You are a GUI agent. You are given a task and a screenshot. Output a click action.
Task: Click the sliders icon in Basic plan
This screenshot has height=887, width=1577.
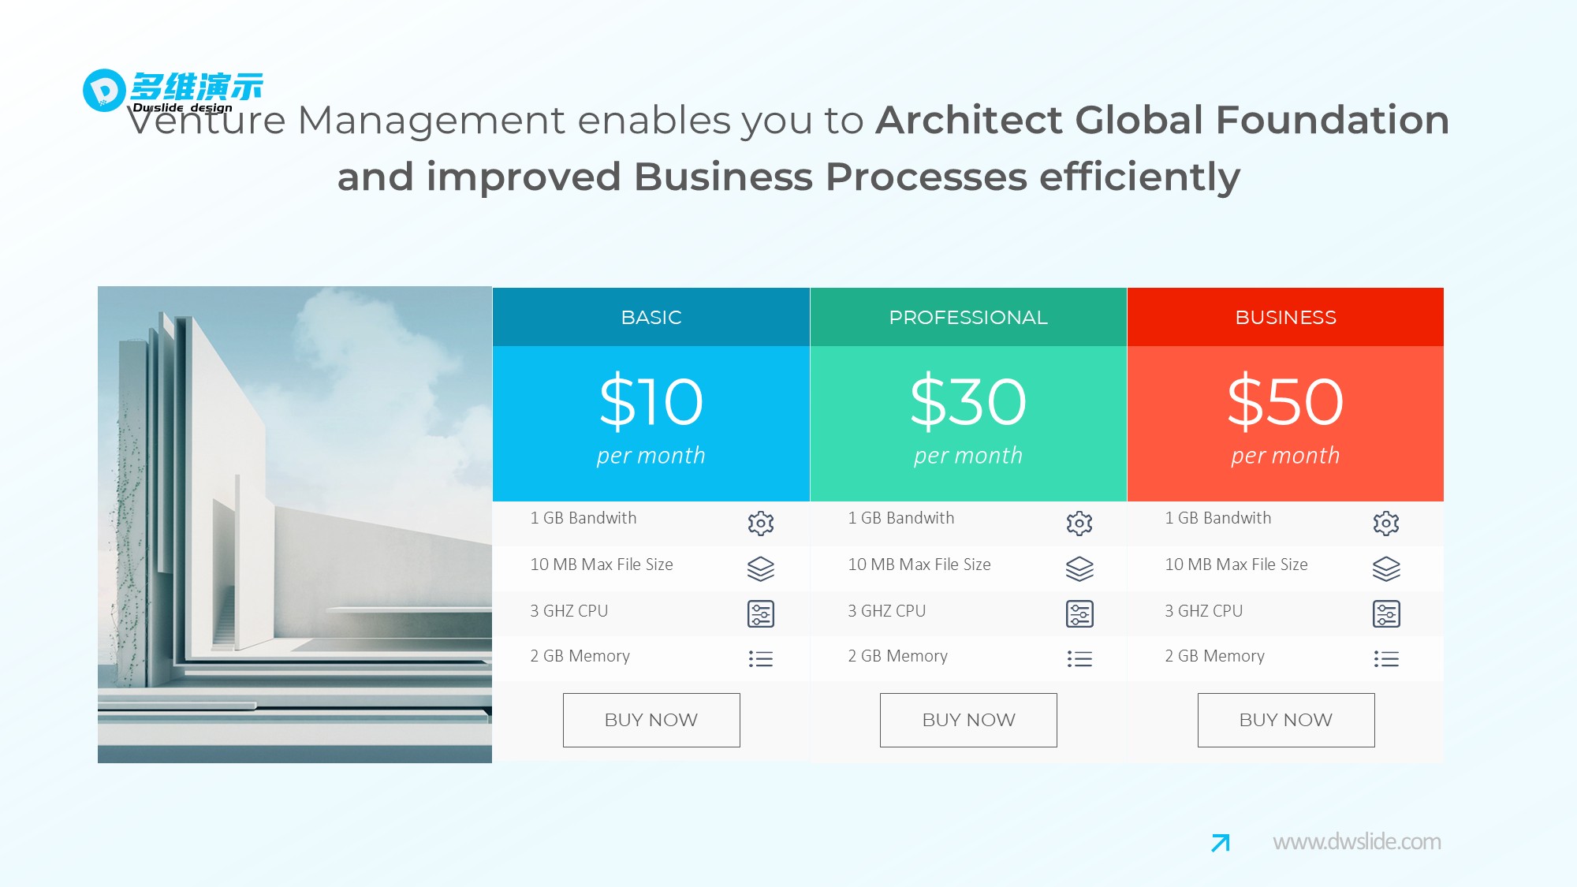760,613
